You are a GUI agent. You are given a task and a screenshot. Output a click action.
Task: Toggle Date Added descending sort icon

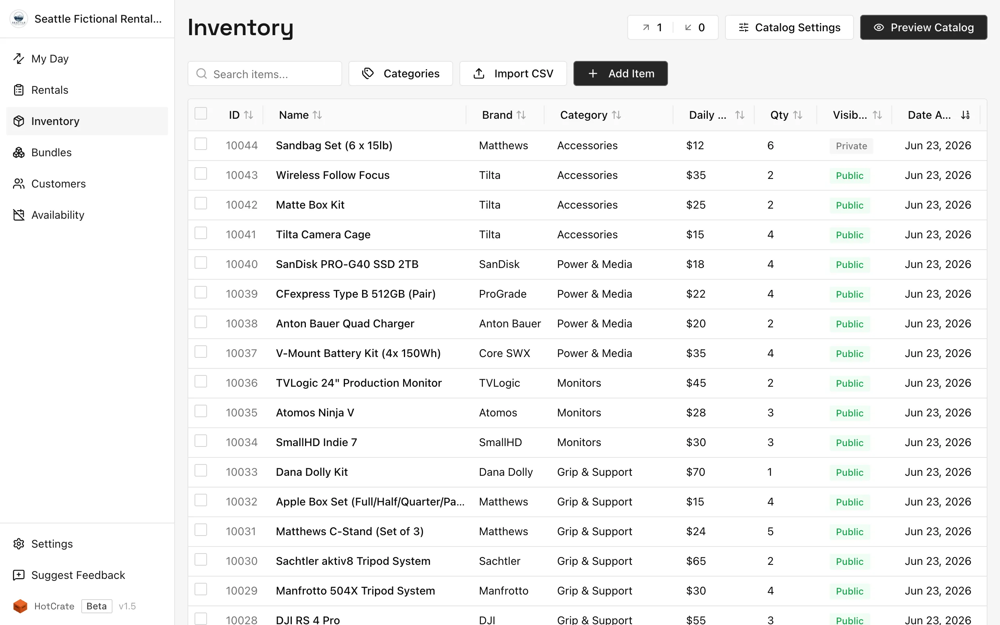click(x=965, y=115)
